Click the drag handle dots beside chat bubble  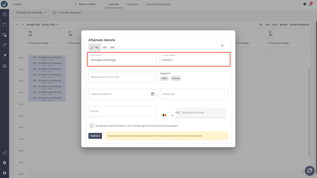303,171
